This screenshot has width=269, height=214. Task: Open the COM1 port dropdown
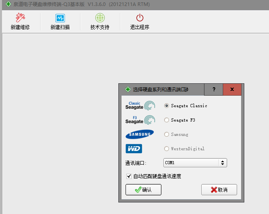pyautogui.click(x=195, y=163)
